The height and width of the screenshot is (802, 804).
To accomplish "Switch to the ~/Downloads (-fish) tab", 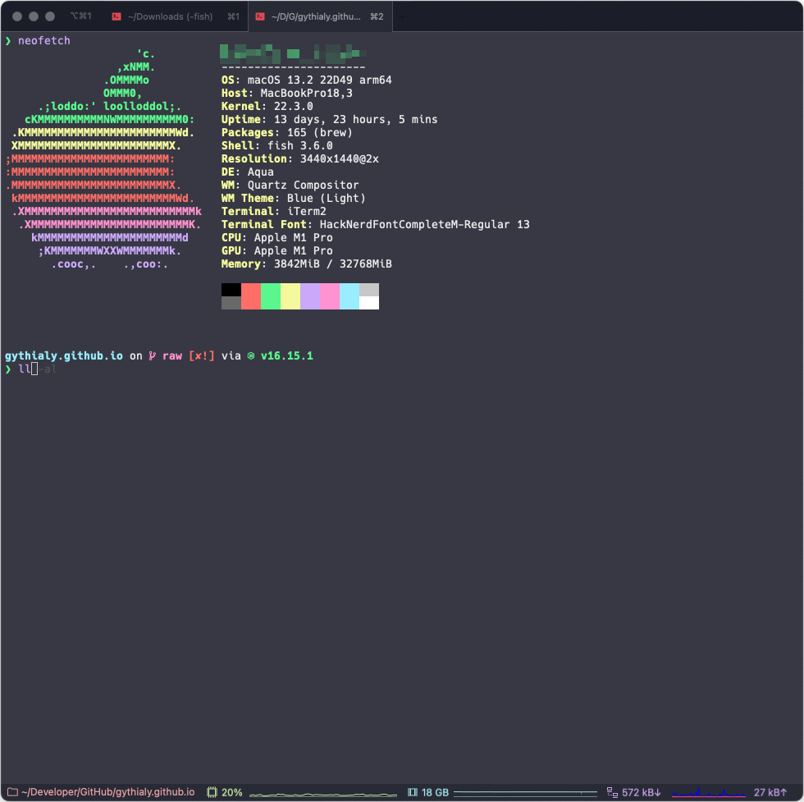I will coord(174,16).
